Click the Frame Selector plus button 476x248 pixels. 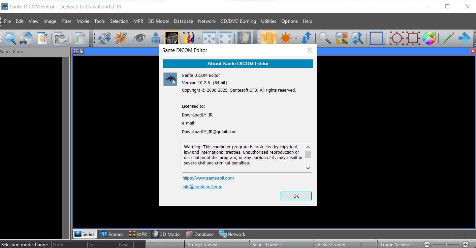[466, 245]
